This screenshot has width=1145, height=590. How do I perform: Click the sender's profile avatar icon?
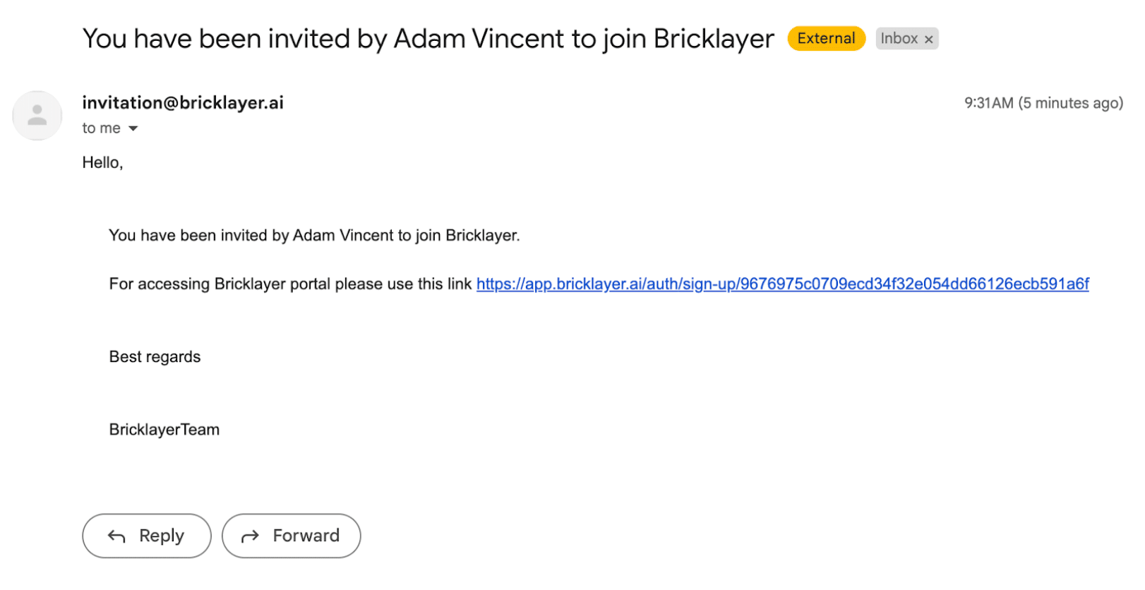click(37, 115)
